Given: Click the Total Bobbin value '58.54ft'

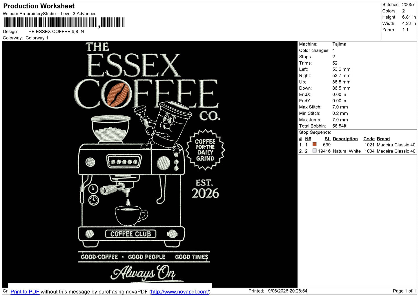Looking at the screenshot, I should pyautogui.click(x=340, y=126).
